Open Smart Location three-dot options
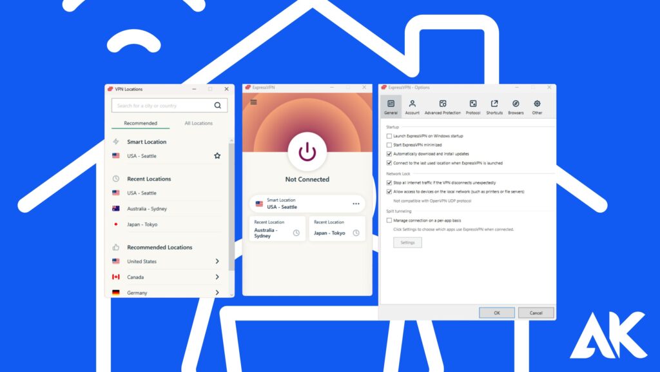The height and width of the screenshot is (372, 660). click(356, 204)
